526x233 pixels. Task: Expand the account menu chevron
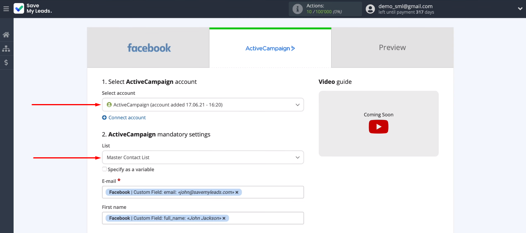point(520,9)
